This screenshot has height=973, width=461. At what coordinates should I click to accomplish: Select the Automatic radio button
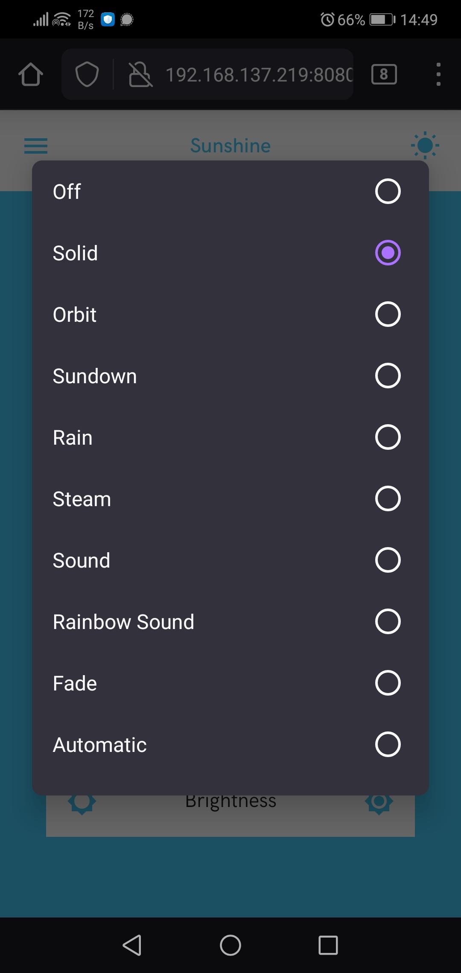pos(388,744)
